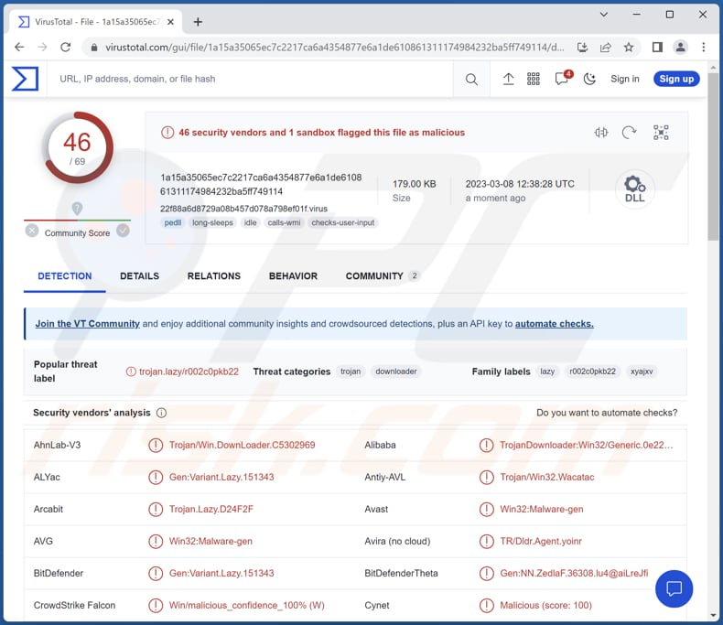
Task: Click the trojan threat category chip
Action: (x=351, y=372)
